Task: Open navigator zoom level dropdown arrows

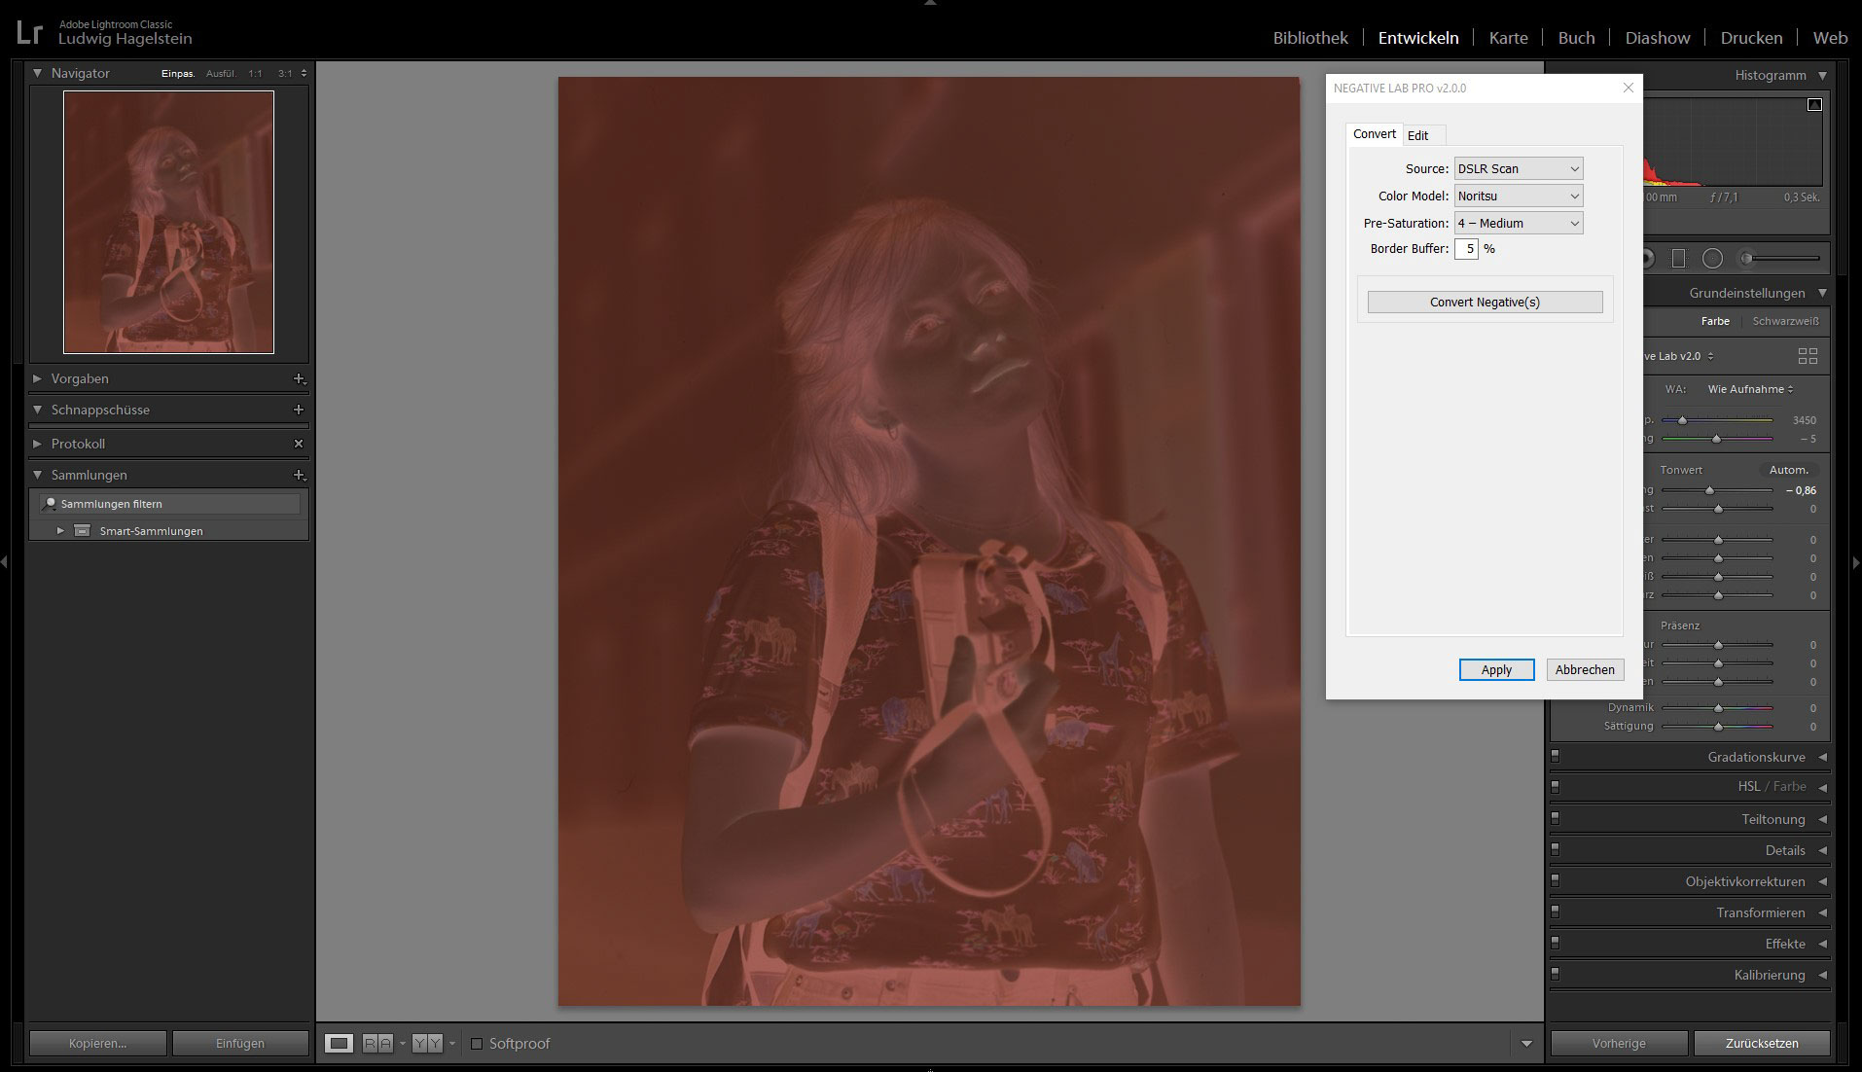Action: coord(304,73)
